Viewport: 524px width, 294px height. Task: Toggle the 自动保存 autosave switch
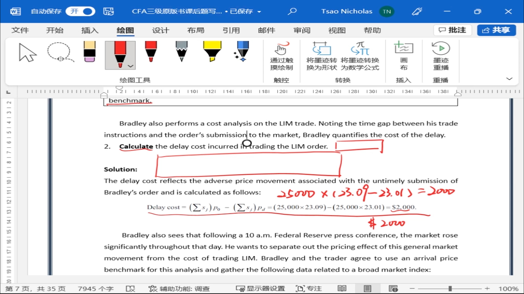tap(81, 11)
